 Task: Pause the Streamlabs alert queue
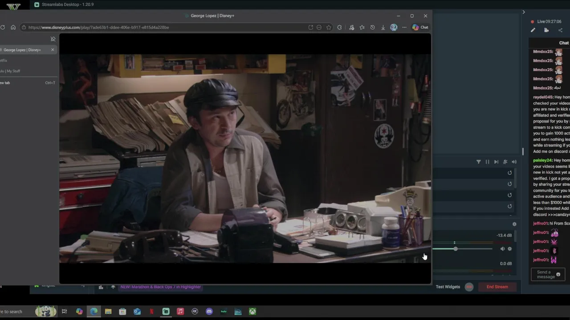click(487, 162)
